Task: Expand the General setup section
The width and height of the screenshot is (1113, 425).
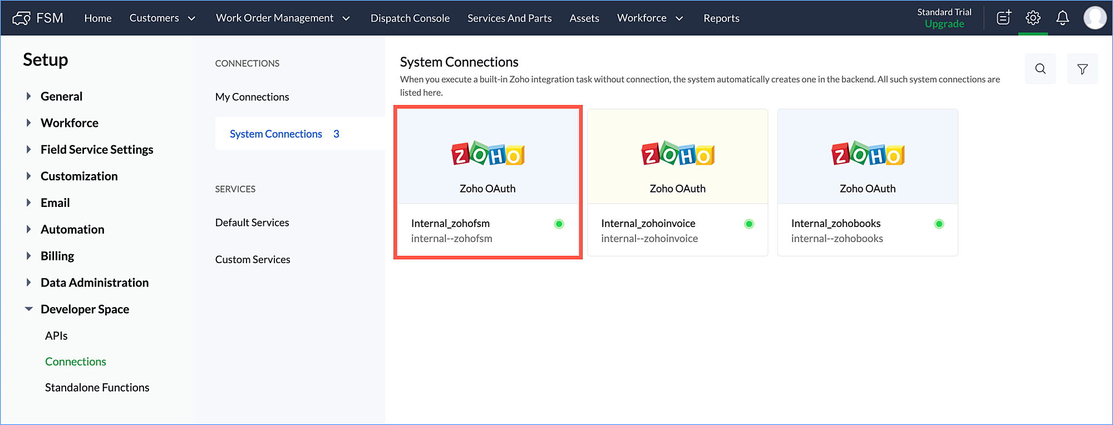Action: coord(28,96)
